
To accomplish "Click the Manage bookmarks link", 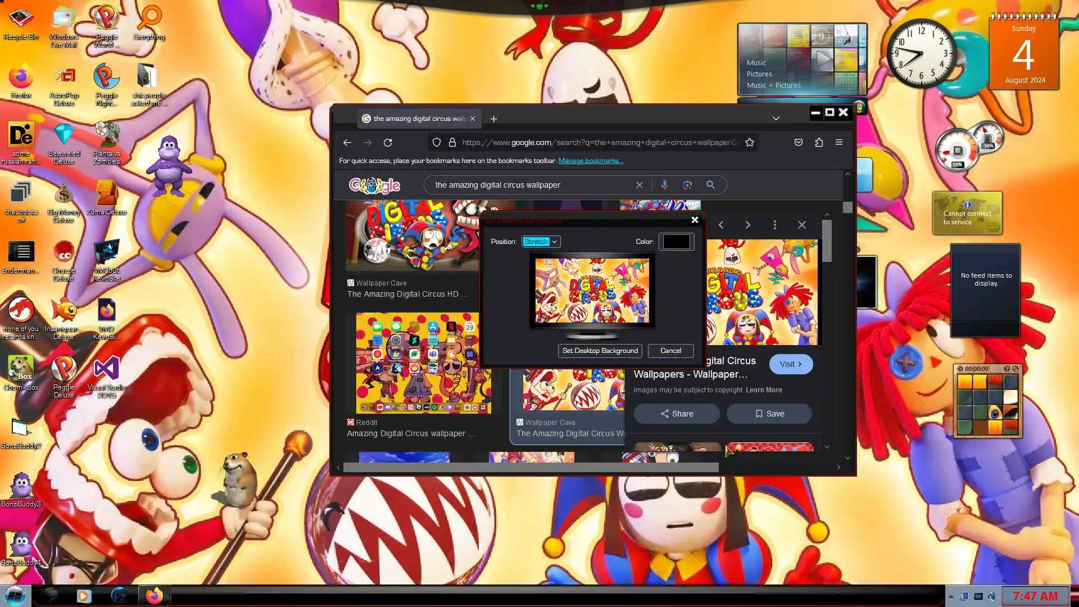I will click(590, 161).
